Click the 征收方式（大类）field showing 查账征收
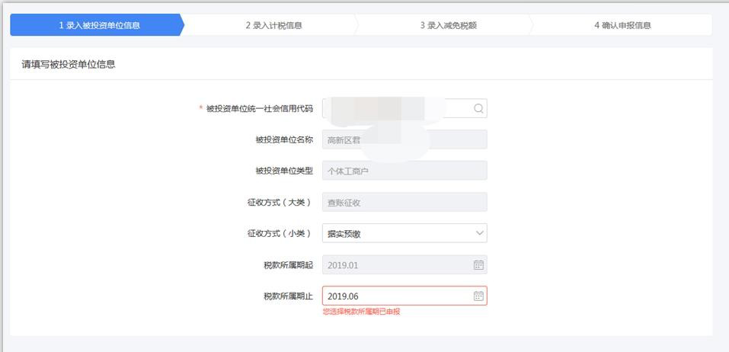Image resolution: width=729 pixels, height=352 pixels. pyautogui.click(x=404, y=203)
